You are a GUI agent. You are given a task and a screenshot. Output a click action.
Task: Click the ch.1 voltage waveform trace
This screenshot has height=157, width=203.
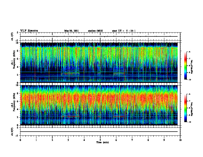tap(99, 36)
